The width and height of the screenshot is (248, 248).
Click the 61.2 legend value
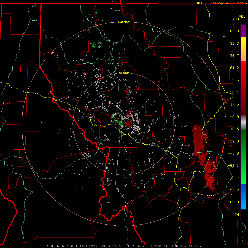[x=234, y=68]
